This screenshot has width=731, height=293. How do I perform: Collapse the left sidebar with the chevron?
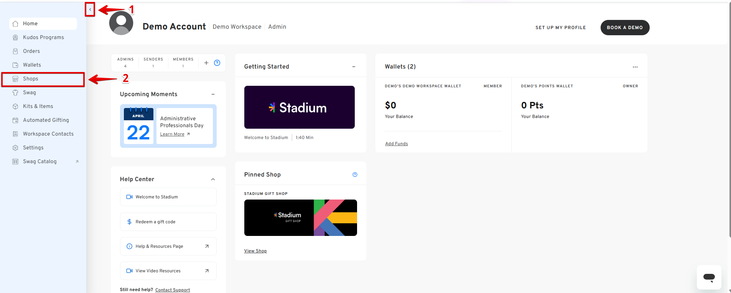tap(90, 10)
